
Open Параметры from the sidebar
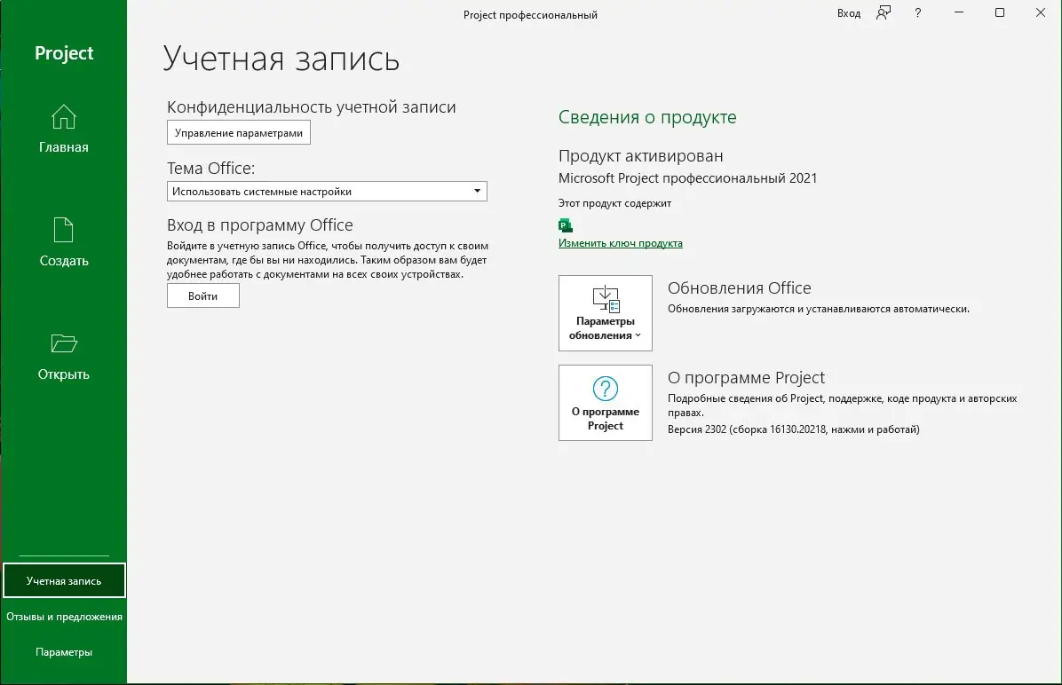(x=63, y=651)
